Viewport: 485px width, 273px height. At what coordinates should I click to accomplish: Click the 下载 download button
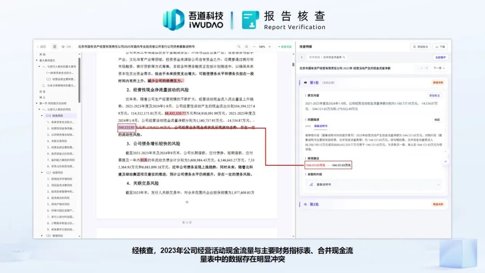tap(440, 47)
